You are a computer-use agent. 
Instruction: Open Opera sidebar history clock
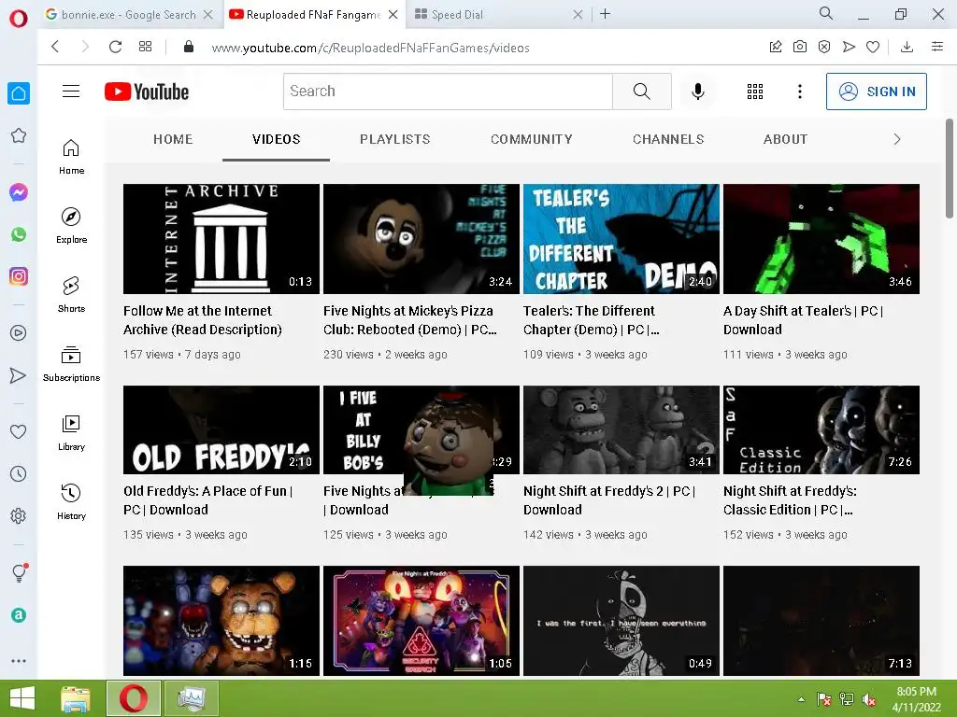tap(19, 473)
